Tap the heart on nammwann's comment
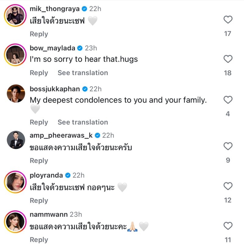 click(228, 226)
